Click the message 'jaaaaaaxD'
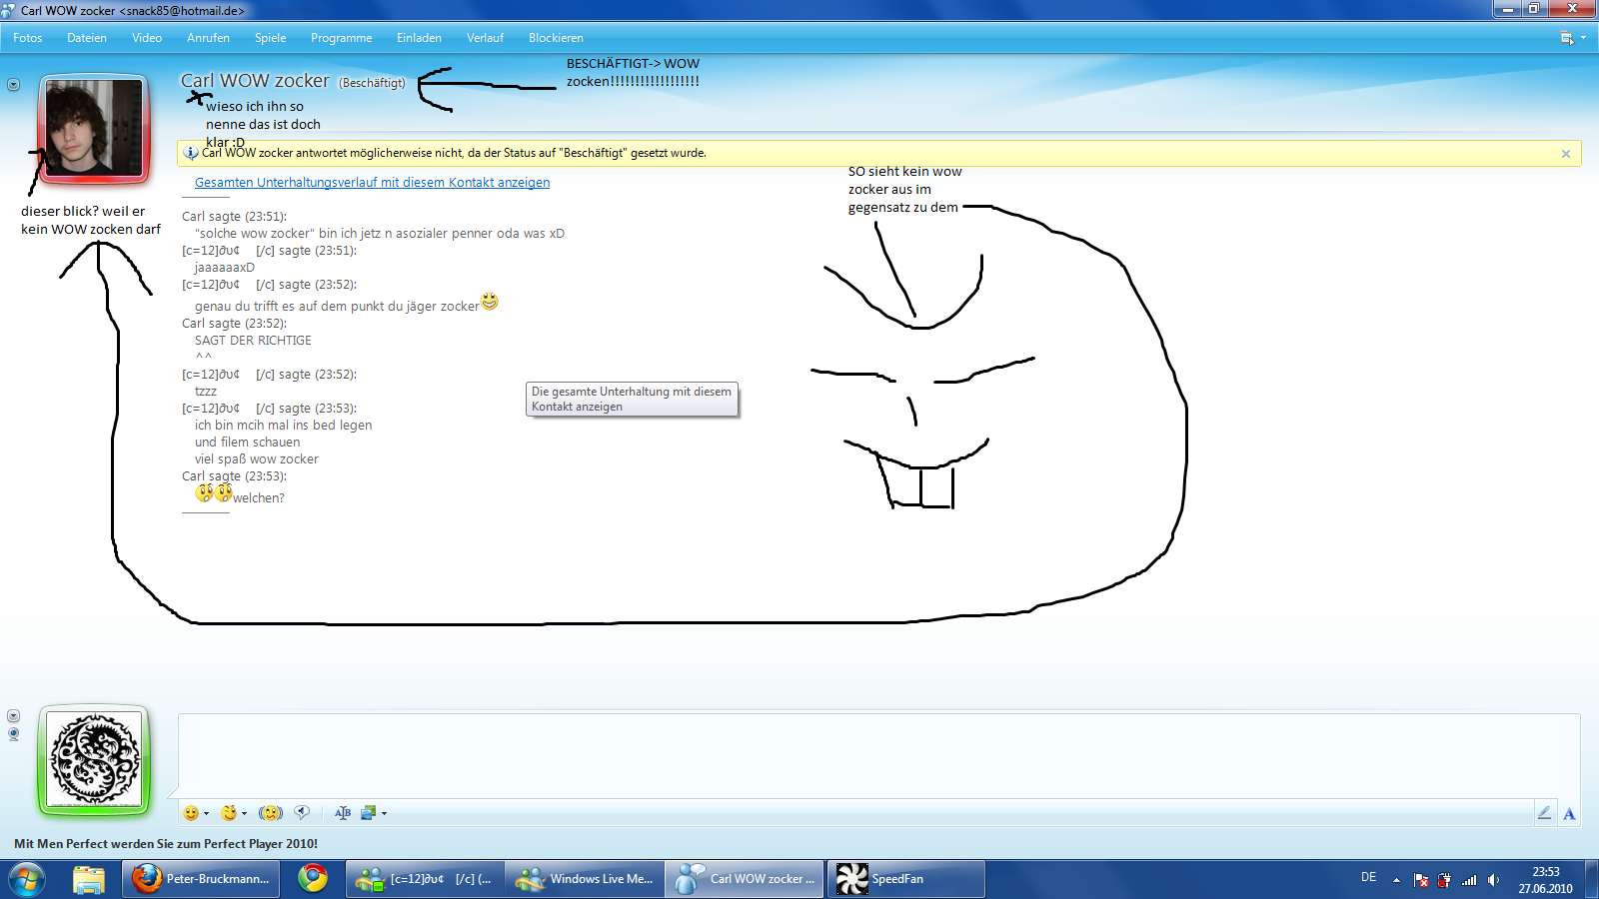The height and width of the screenshot is (899, 1599). [x=225, y=268]
